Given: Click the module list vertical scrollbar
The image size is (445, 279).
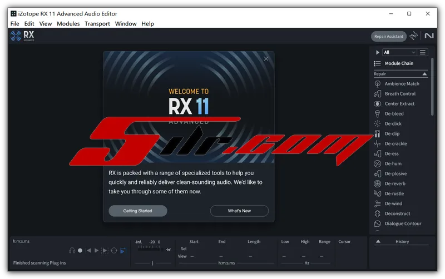Looking at the screenshot, I should pyautogui.click(x=432, y=87).
